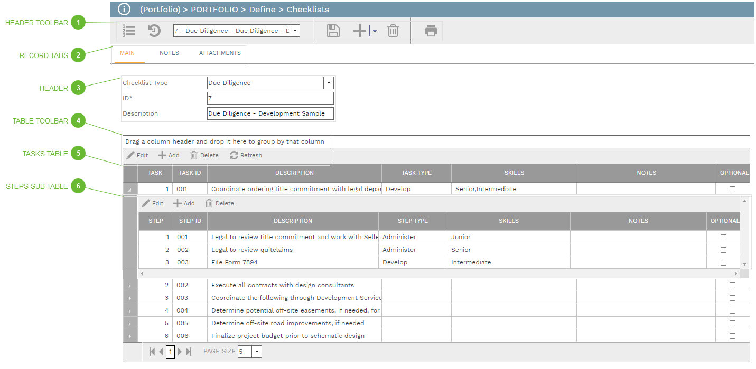Open the Checklist Type dropdown
The width and height of the screenshot is (756, 369).
click(x=328, y=83)
